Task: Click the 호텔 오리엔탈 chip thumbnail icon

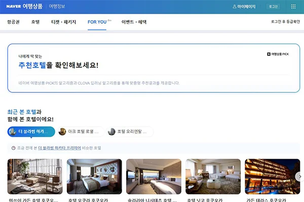Action: pyautogui.click(x=111, y=132)
